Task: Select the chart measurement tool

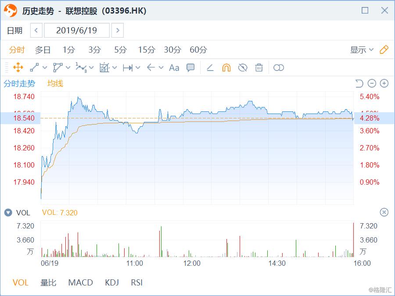Action: pos(104,68)
